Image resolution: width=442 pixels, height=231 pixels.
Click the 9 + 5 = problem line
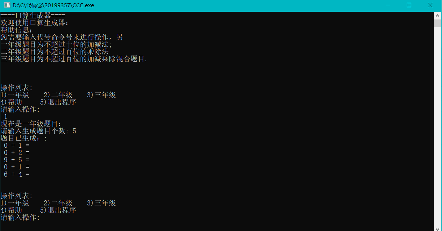pos(17,160)
